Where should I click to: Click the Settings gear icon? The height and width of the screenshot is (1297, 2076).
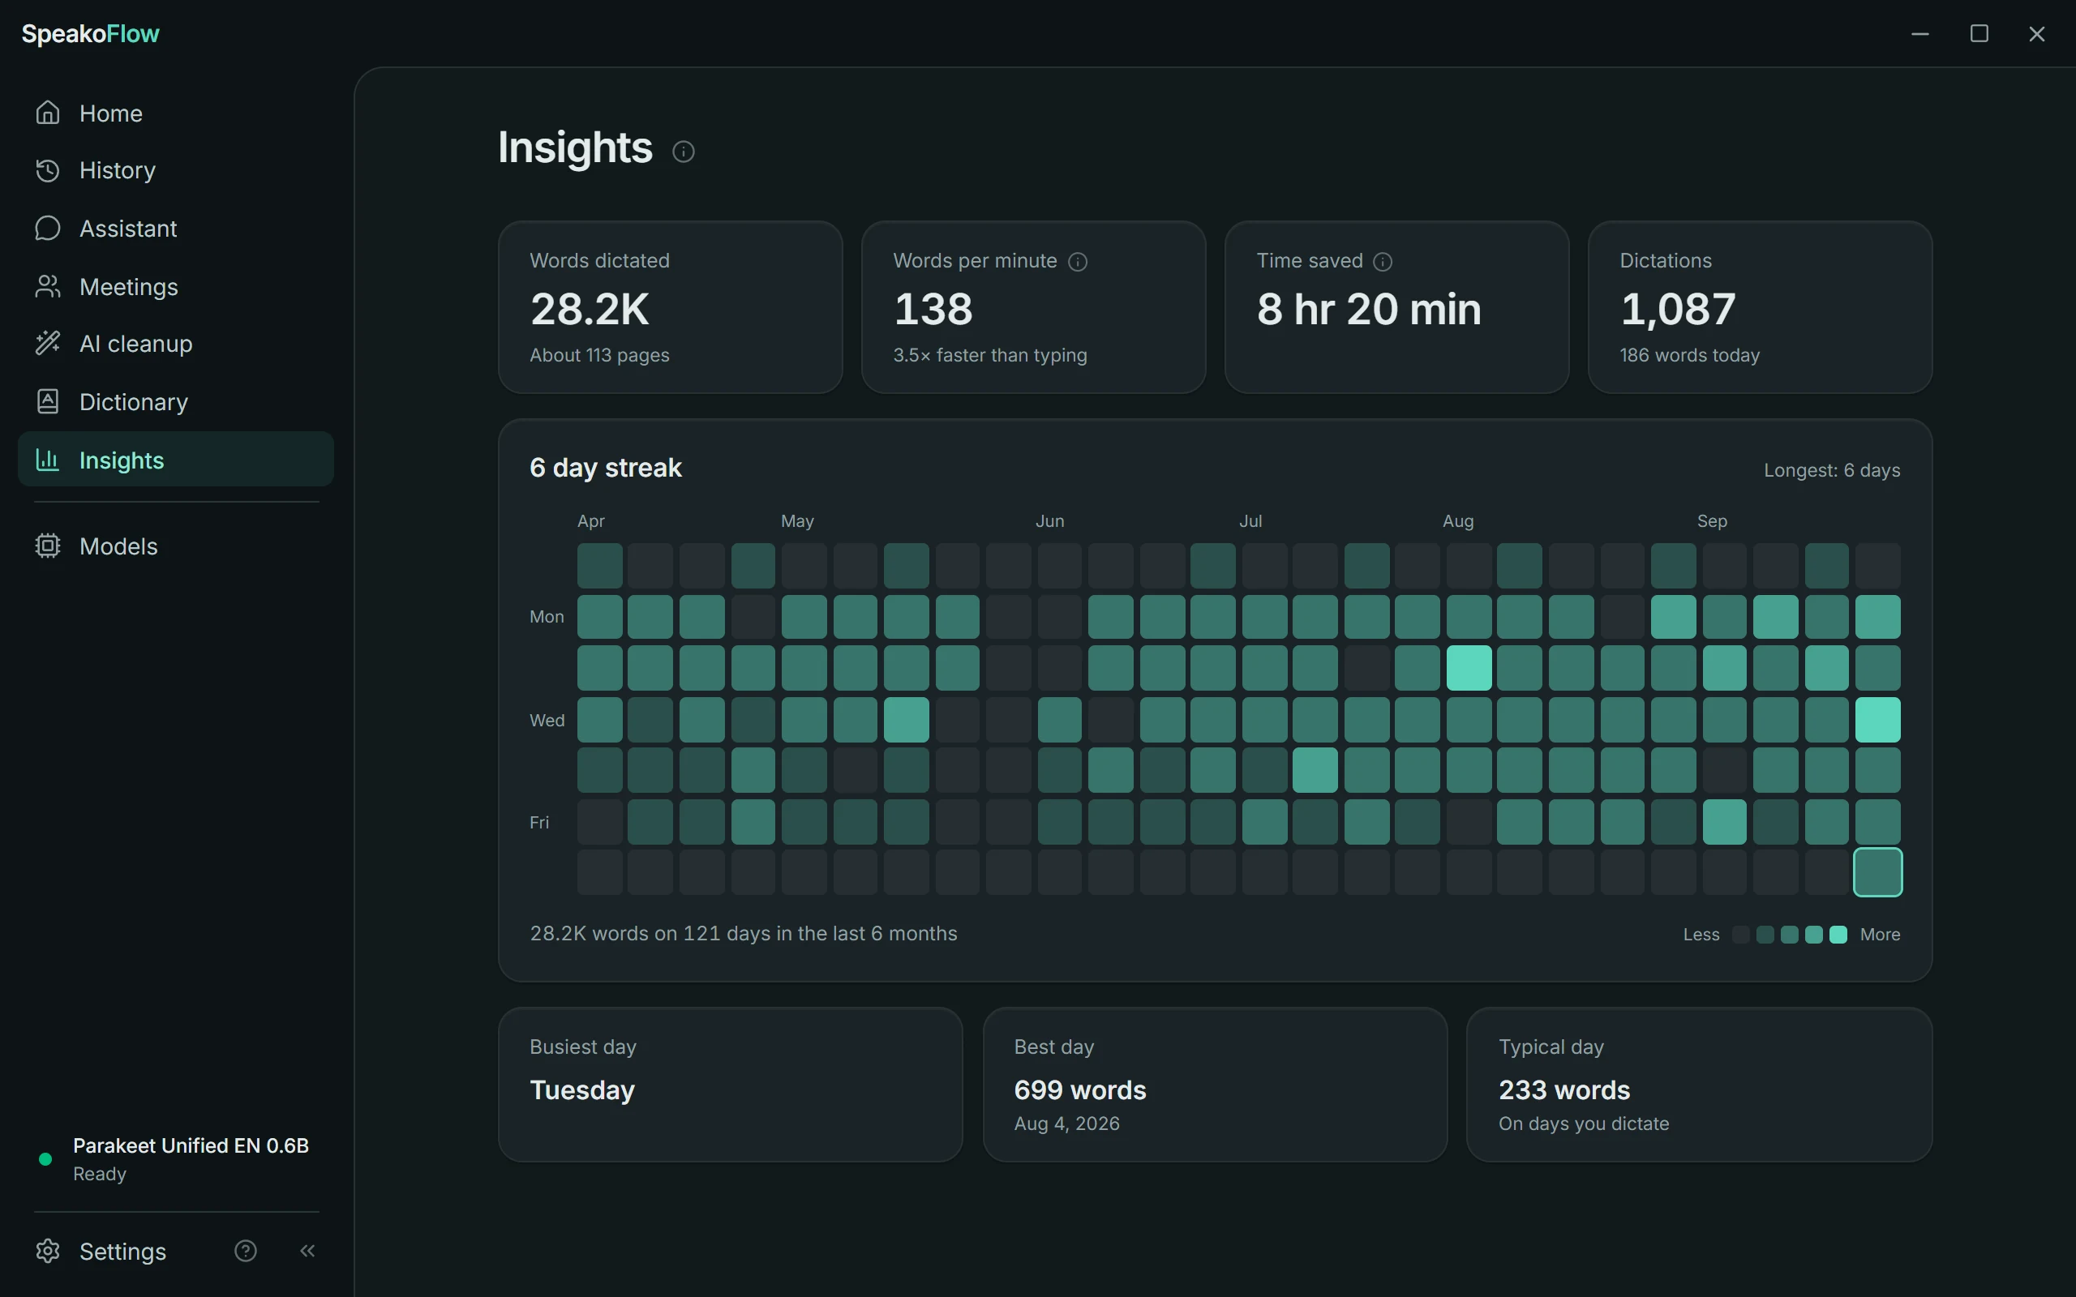pos(48,1251)
